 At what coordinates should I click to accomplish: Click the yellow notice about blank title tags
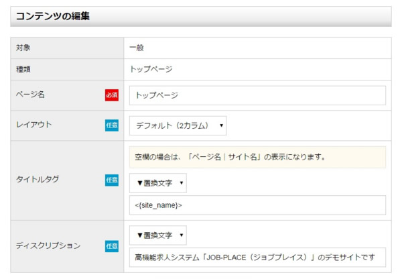[257, 157]
